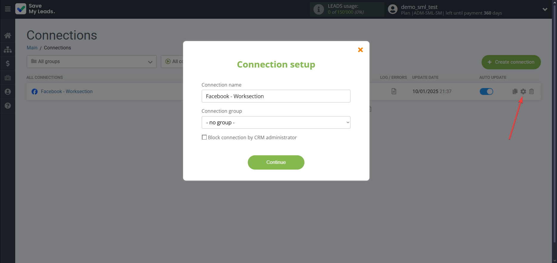Open the Connection group dropdown

pos(276,123)
